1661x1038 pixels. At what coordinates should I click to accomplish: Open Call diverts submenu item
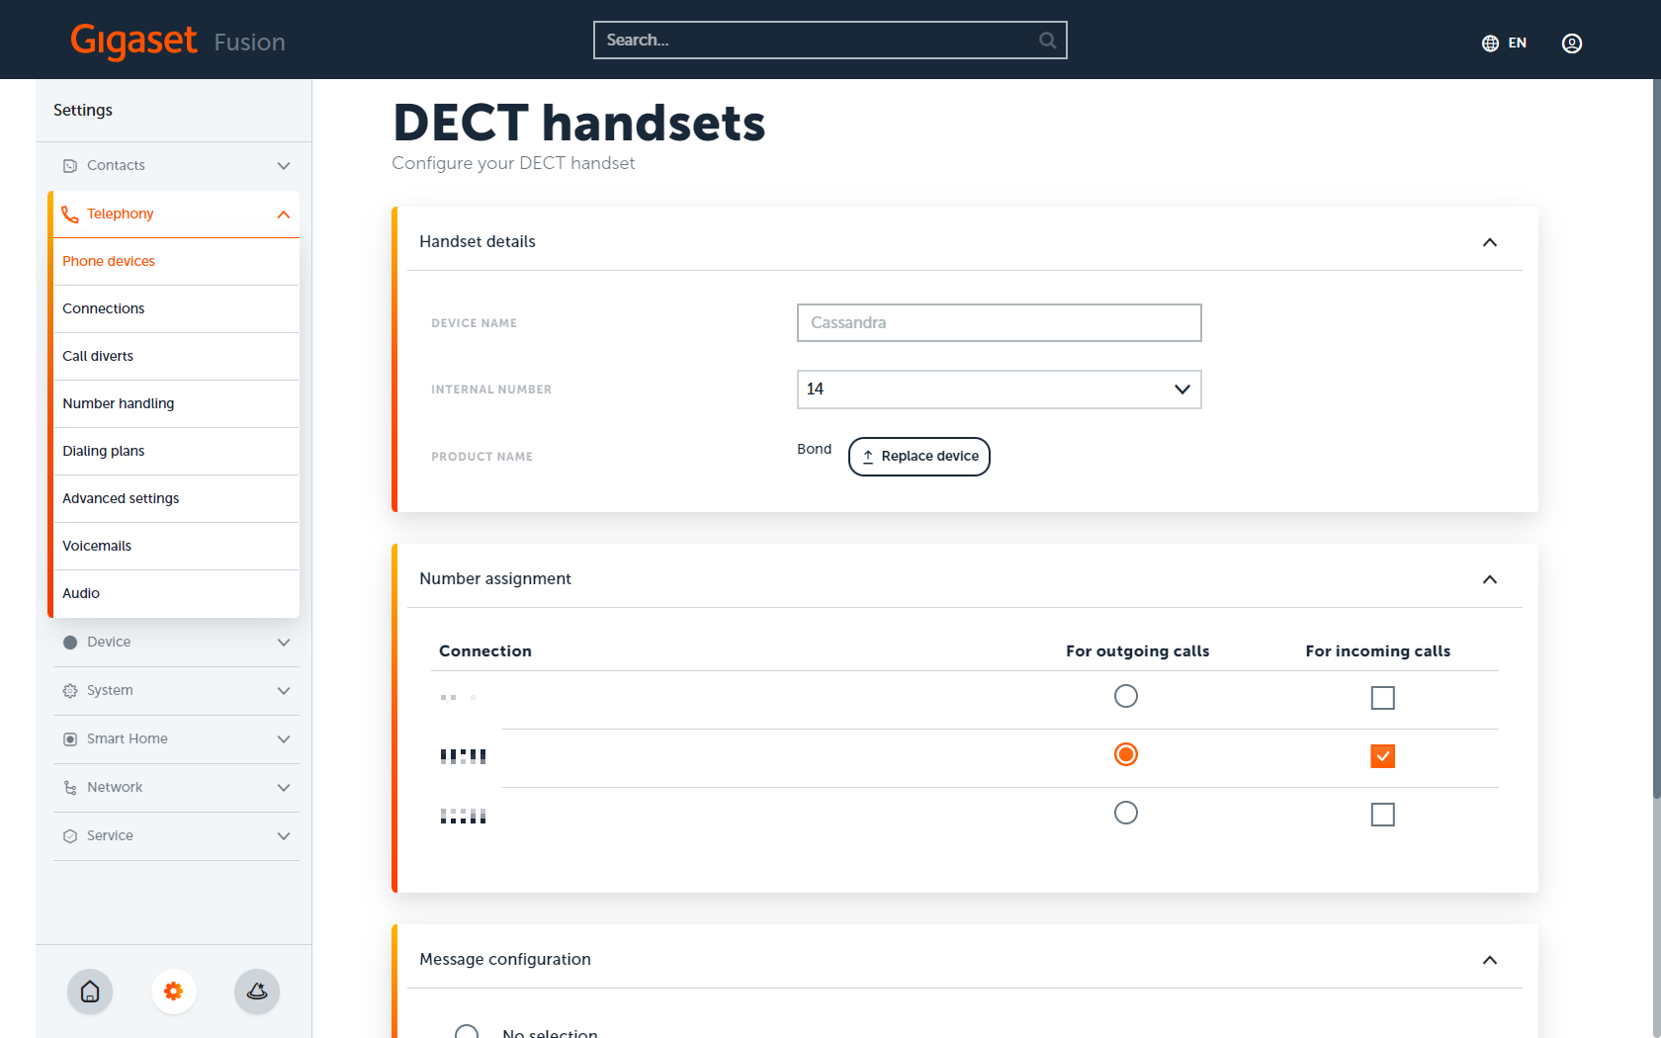(176, 357)
